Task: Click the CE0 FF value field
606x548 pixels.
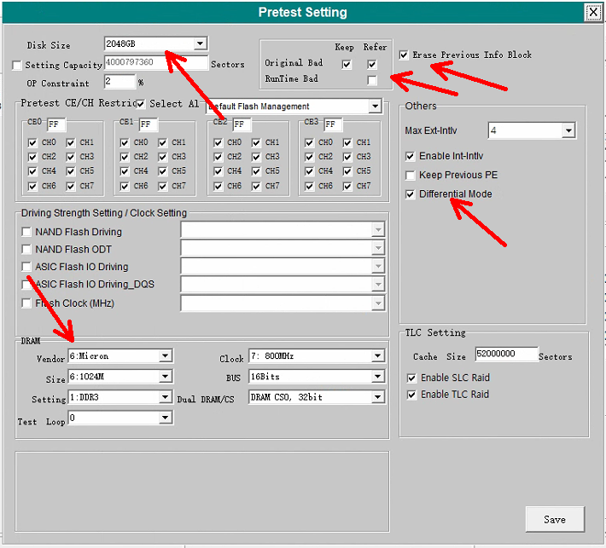Action: tap(56, 124)
